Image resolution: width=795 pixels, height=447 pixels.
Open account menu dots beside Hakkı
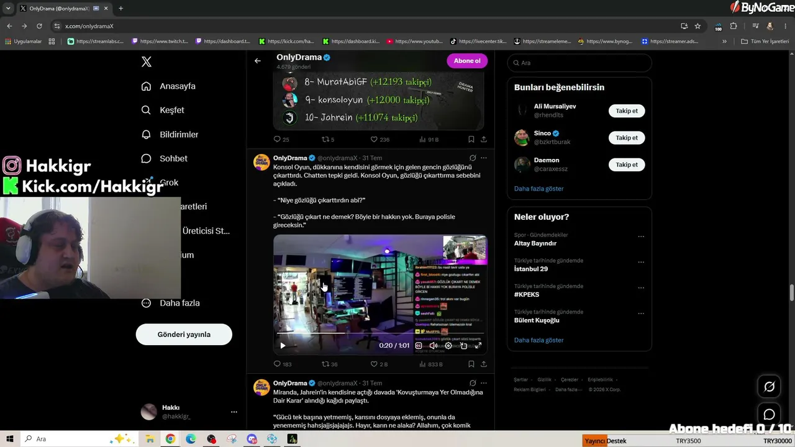(234, 412)
